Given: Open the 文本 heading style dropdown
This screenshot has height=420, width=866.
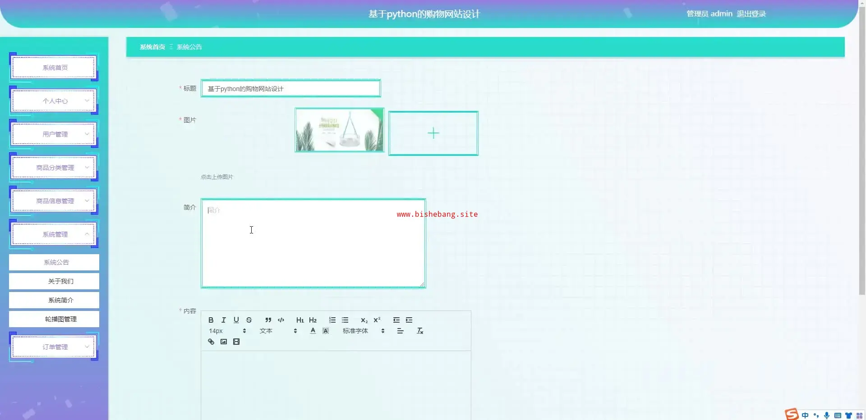Looking at the screenshot, I should pyautogui.click(x=278, y=331).
